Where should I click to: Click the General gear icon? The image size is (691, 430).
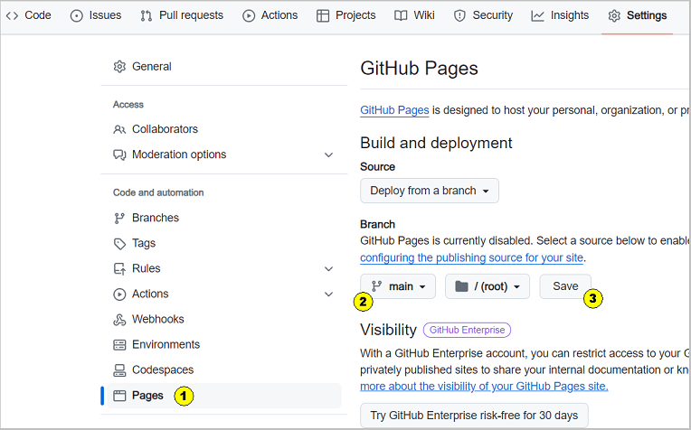pyautogui.click(x=119, y=67)
